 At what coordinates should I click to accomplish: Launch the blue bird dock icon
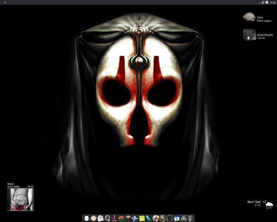click(135, 218)
